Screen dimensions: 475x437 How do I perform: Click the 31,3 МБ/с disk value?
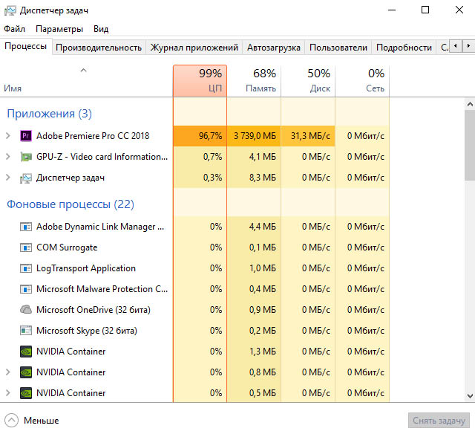(310, 136)
